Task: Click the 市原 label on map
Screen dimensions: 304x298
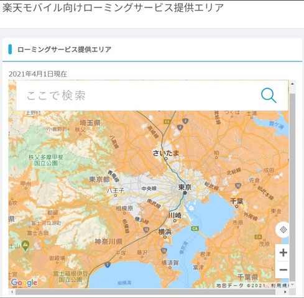Action: point(237,223)
